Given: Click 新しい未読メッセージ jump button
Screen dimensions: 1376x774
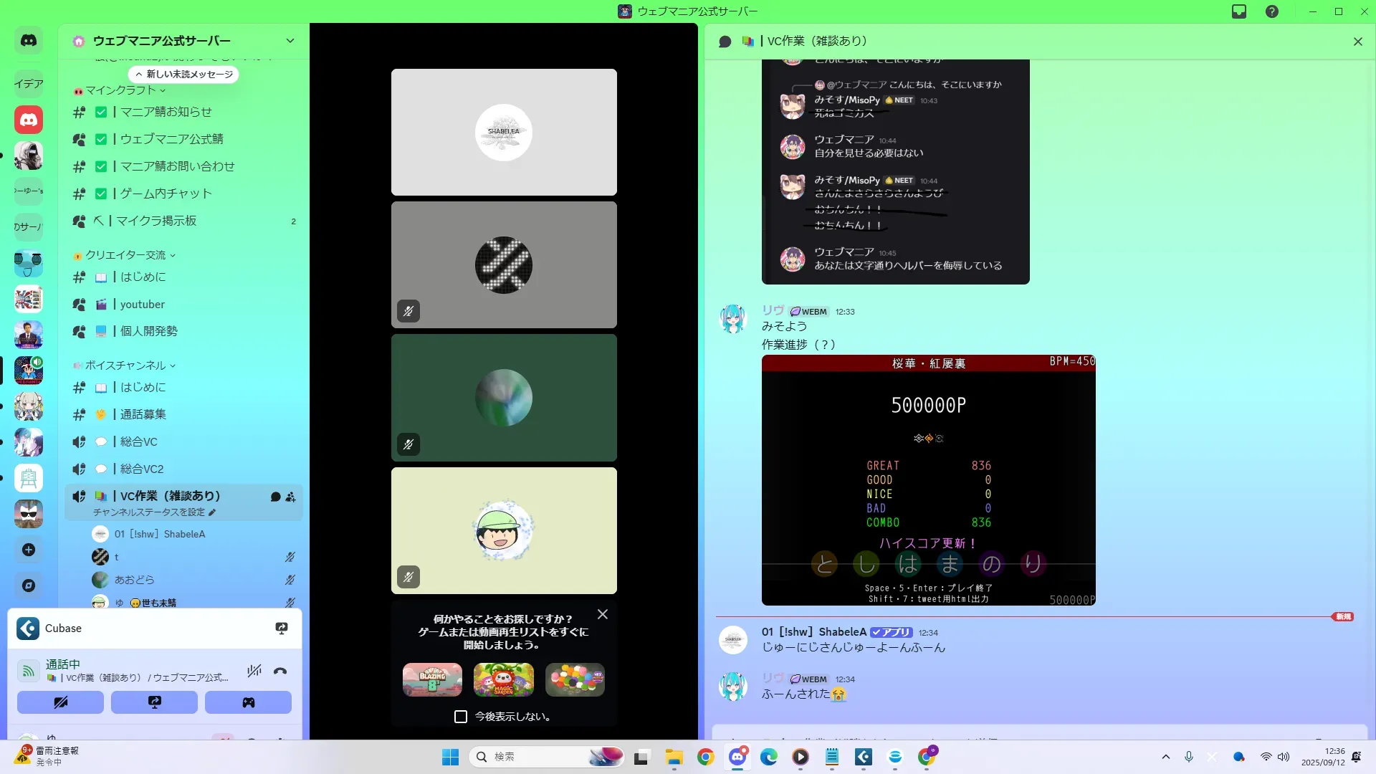Looking at the screenshot, I should (184, 75).
